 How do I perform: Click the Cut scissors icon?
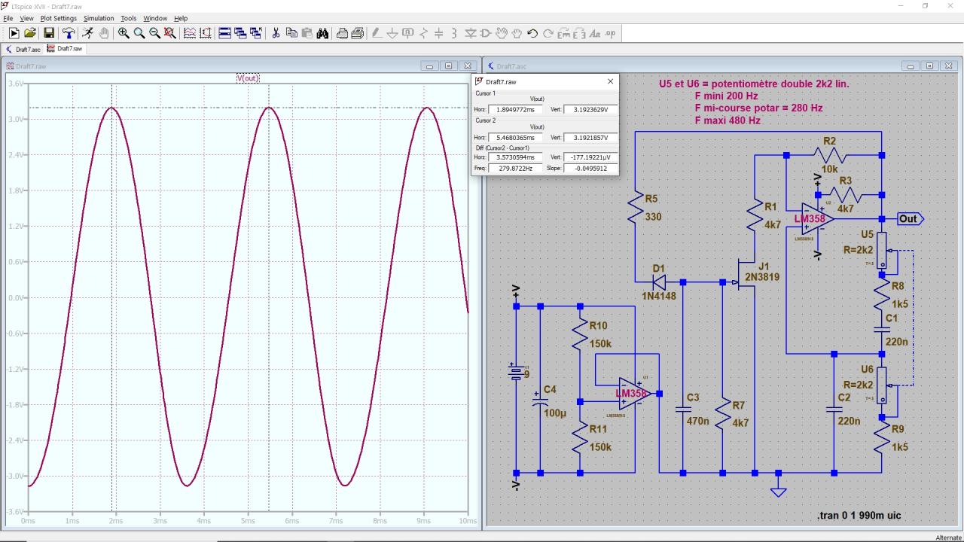coord(276,33)
